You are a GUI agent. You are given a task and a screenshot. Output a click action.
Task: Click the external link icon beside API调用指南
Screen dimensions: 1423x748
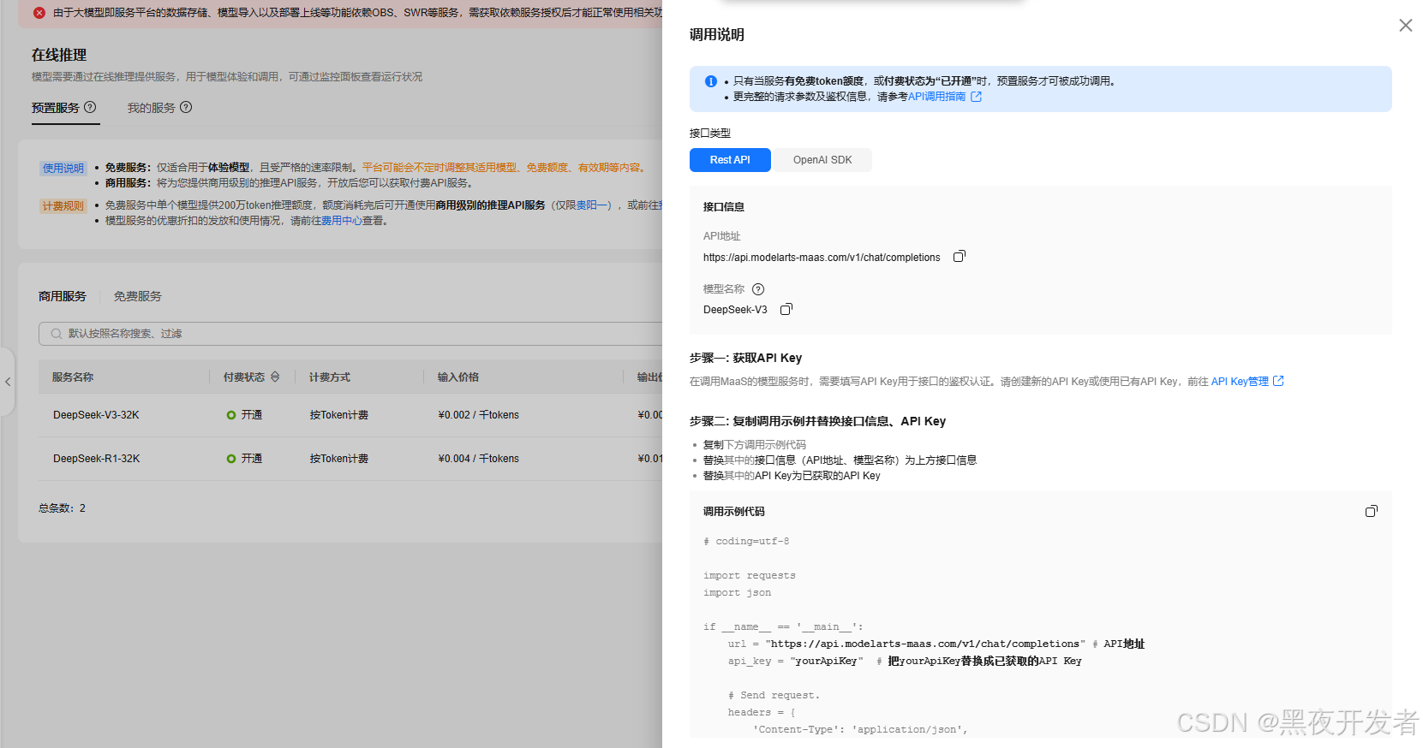tap(976, 97)
